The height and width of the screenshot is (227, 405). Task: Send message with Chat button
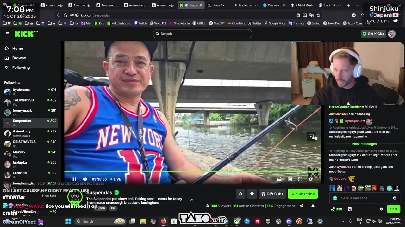coord(394,209)
